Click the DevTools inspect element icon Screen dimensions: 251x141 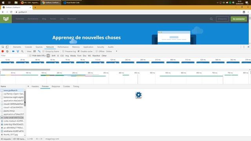click(3, 47)
